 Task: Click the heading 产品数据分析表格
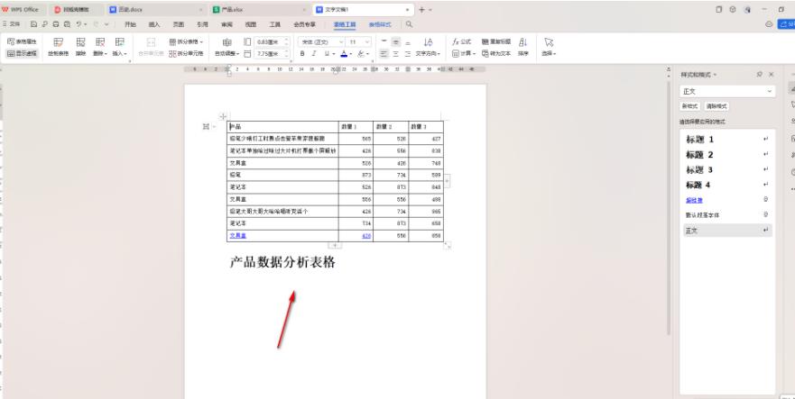[282, 262]
